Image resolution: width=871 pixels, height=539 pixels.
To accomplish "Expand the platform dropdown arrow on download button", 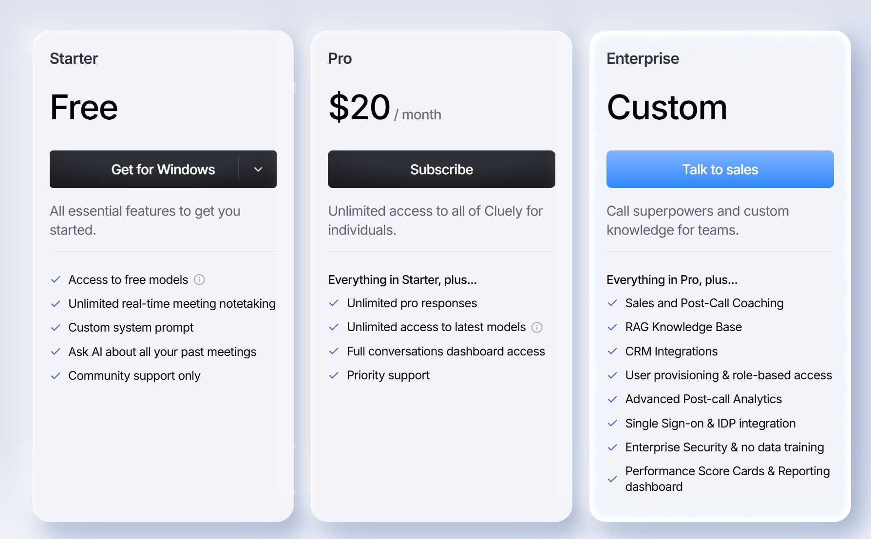I will point(258,169).
